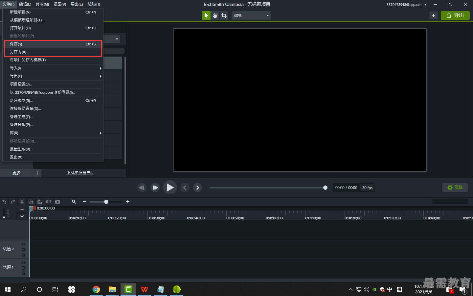The width and height of the screenshot is (473, 296).
Task: Choose 将项目另存为模板(T)
Action: (53, 60)
